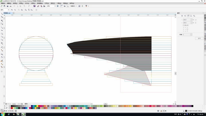The width and height of the screenshot is (206, 116).
Task: Click the Zoom In magnifier icon
Action: (12, 10)
